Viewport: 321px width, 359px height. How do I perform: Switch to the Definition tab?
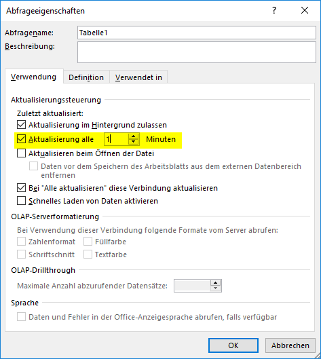[x=86, y=77]
